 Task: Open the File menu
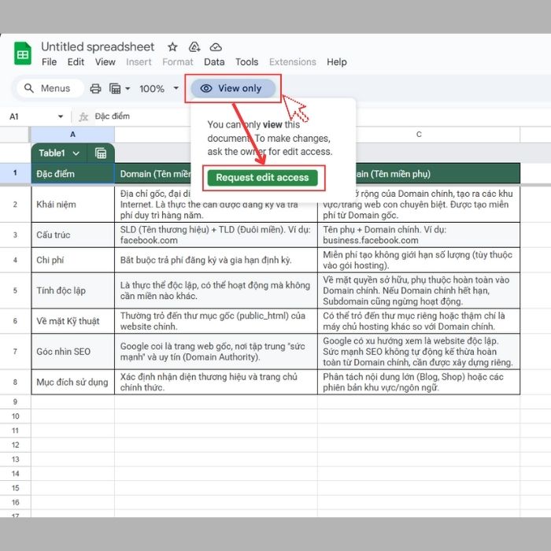49,62
